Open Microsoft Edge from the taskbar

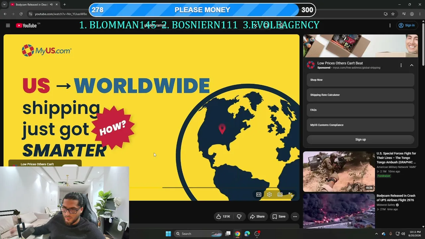(247, 234)
